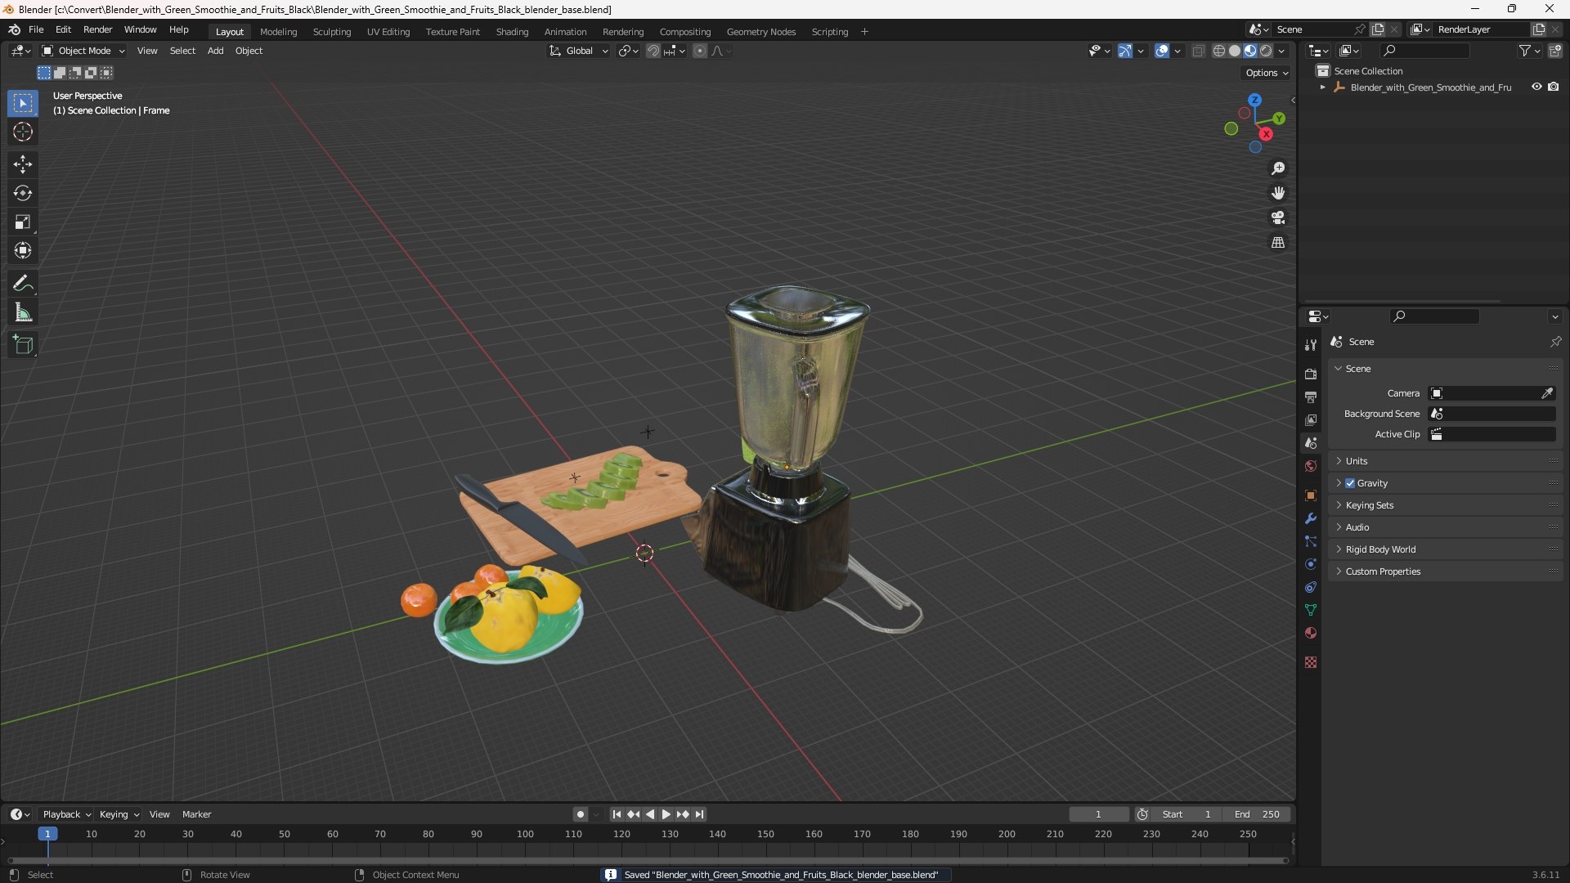Open the Modifiers wrench tab icon

pyautogui.click(x=1311, y=518)
